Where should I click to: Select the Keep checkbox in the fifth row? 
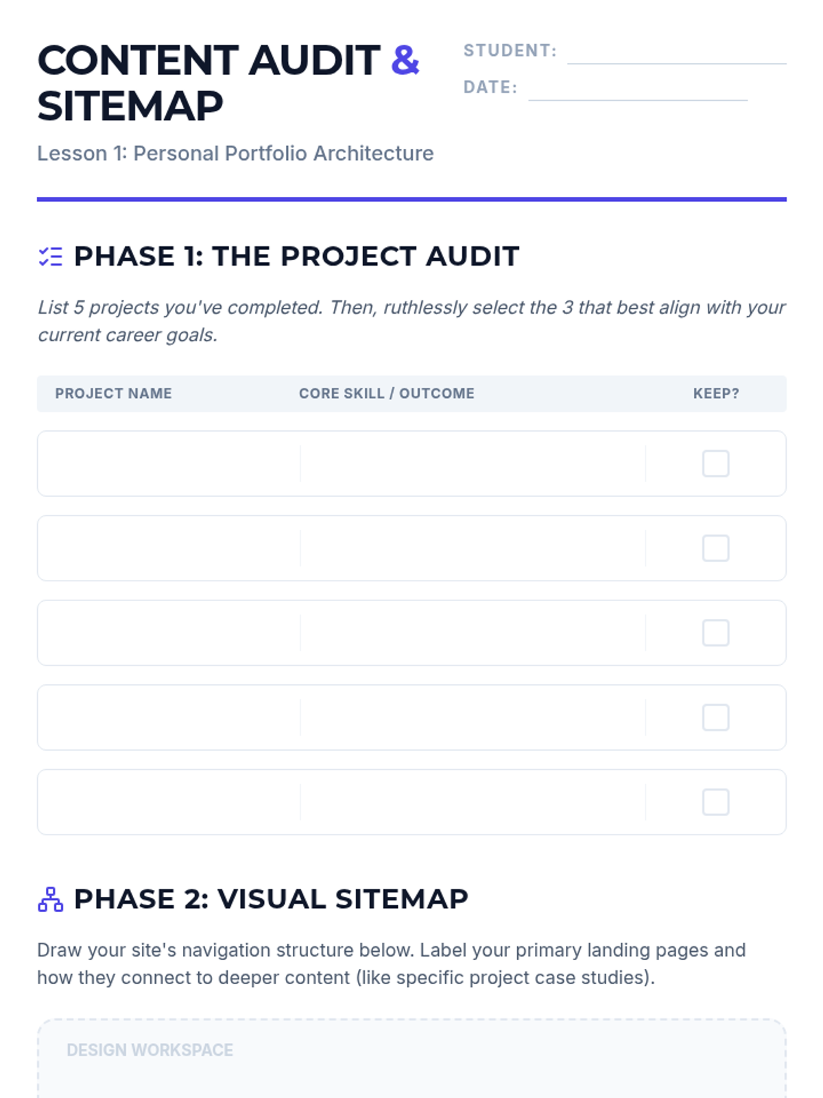pyautogui.click(x=715, y=802)
